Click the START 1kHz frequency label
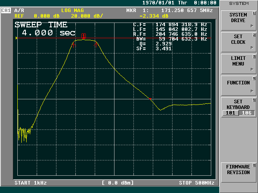258x193 pixels. click(31, 183)
